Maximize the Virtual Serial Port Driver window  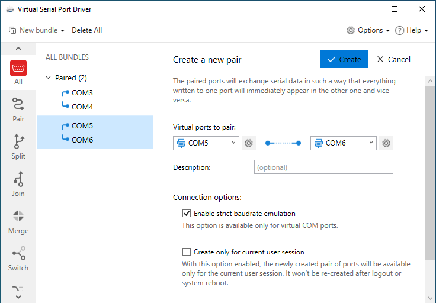(x=395, y=9)
